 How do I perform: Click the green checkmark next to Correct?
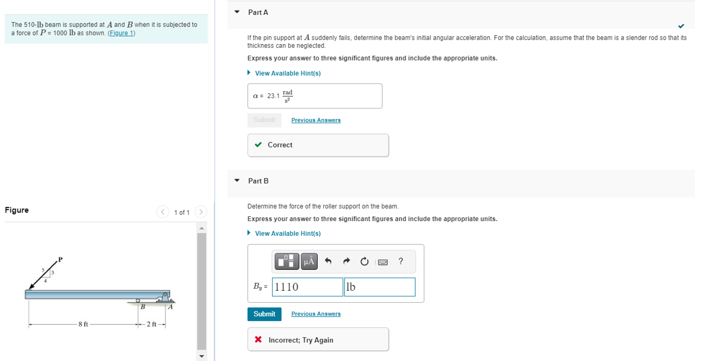point(258,145)
